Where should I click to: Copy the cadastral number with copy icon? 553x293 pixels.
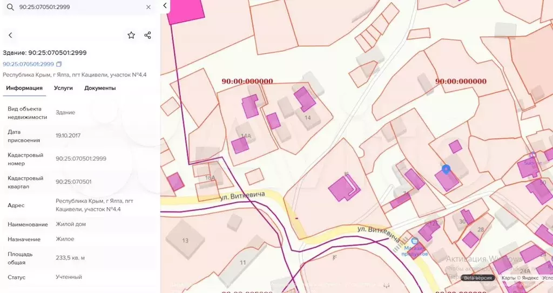[59, 64]
